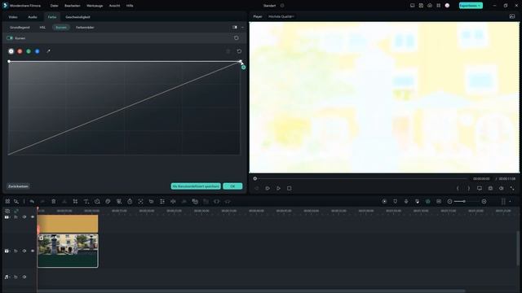The width and height of the screenshot is (522, 293).
Task: Mute the audio track
Action: (24, 277)
